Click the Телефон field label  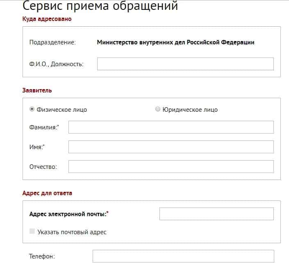(42, 256)
